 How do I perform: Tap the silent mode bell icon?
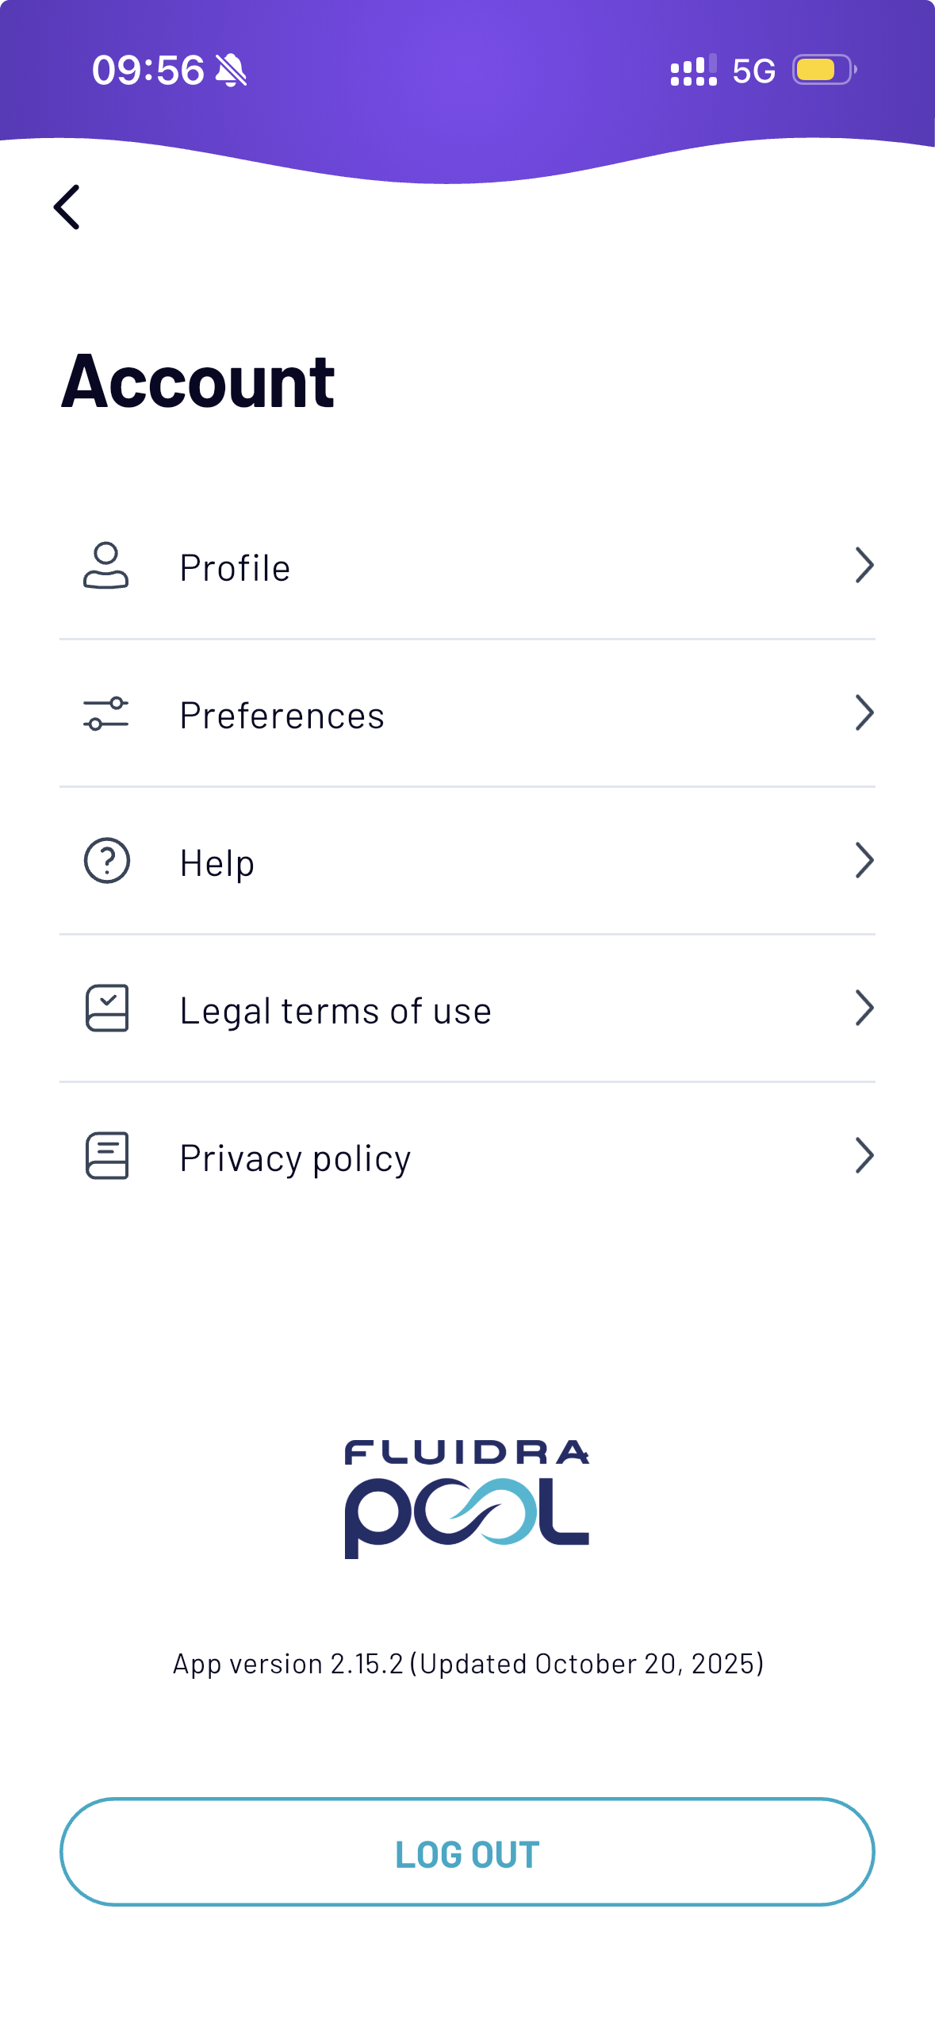[232, 71]
